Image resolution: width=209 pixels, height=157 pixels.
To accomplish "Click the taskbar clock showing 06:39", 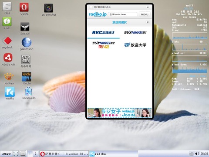I will pyautogui.click(x=204, y=154).
